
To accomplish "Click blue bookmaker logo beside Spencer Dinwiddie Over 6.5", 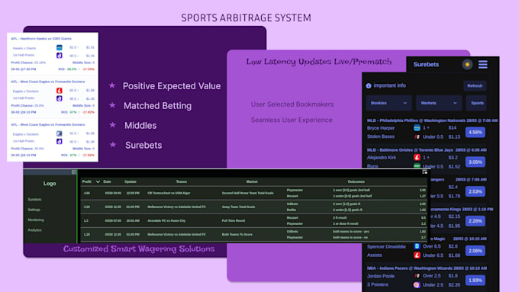I will pyautogui.click(x=417, y=246).
